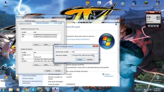Select the PATHEXT system variable row
Image resolution: width=164 pixels, height=92 pixels.
click(x=37, y=61)
